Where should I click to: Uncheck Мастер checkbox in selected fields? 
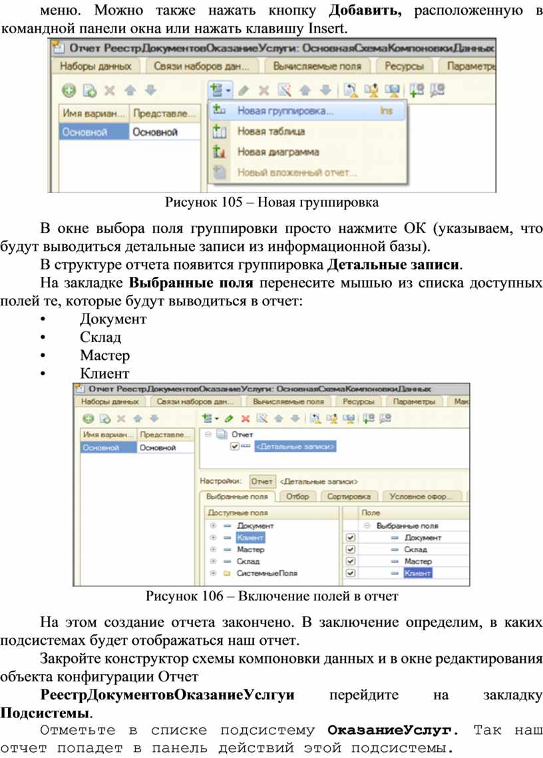point(351,561)
